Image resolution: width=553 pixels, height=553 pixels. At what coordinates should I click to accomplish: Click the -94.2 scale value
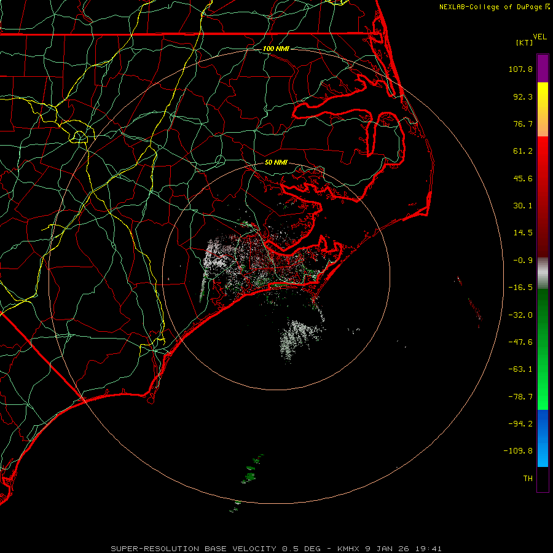[520, 423]
